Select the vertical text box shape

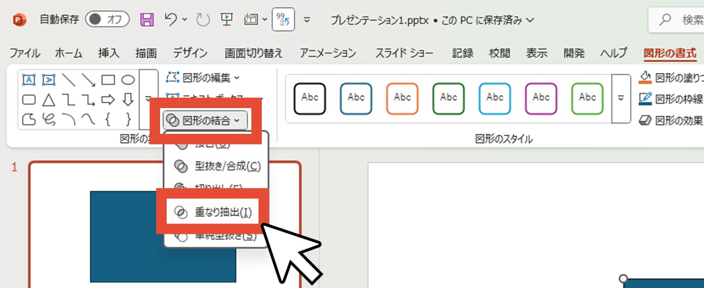(x=48, y=80)
